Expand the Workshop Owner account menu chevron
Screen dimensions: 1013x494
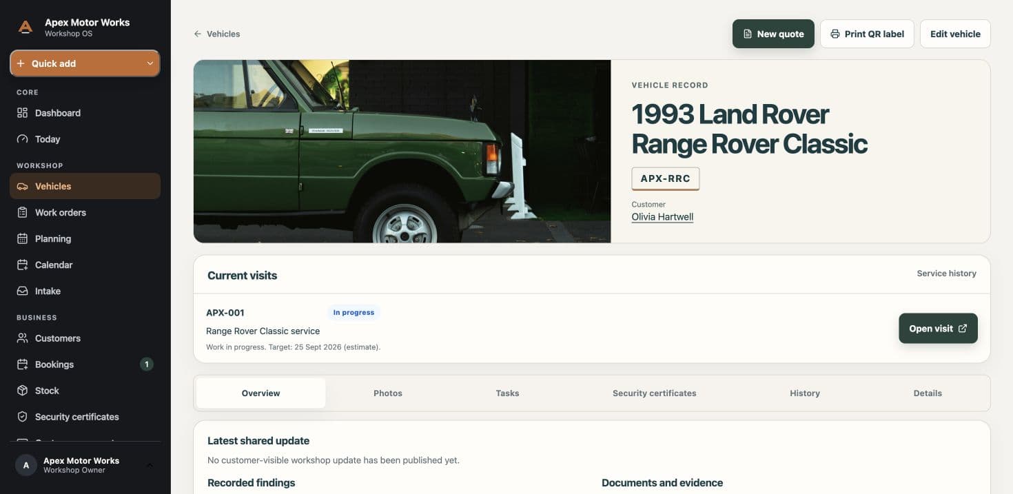(x=150, y=465)
